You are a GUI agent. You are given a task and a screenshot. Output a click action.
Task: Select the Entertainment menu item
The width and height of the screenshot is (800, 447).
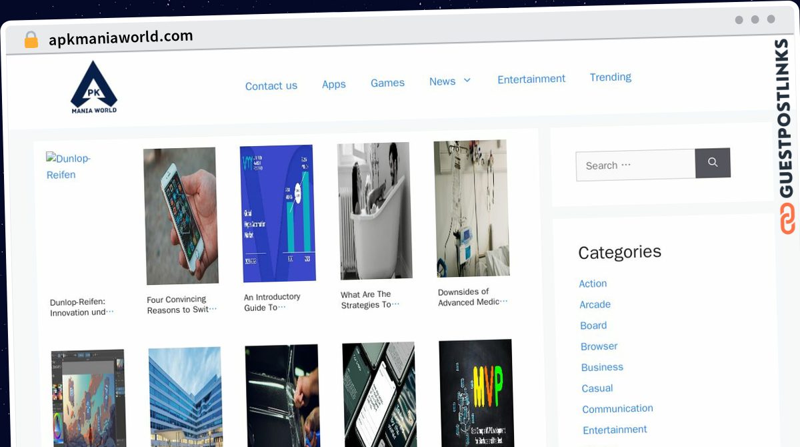coord(531,79)
